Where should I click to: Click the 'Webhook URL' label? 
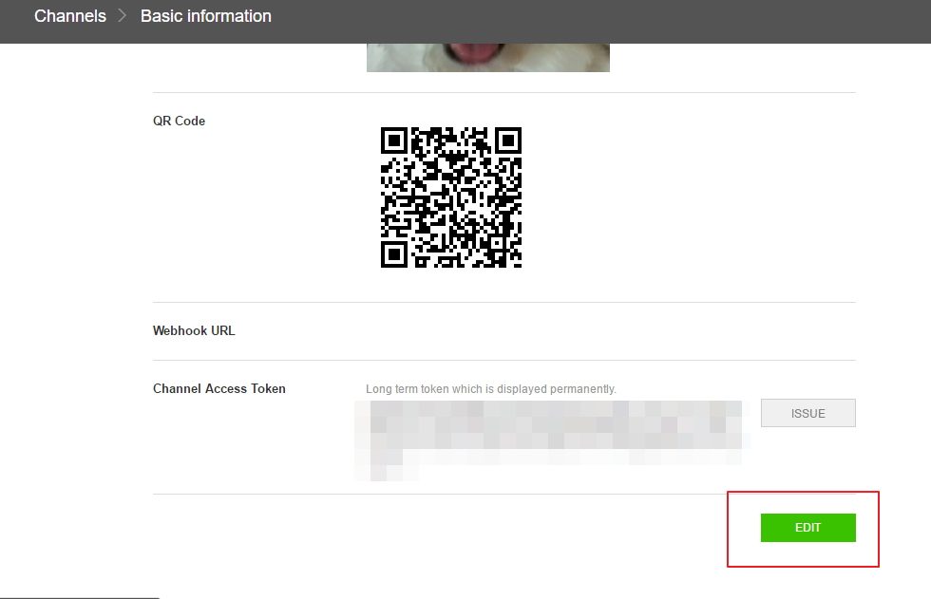[x=194, y=330]
